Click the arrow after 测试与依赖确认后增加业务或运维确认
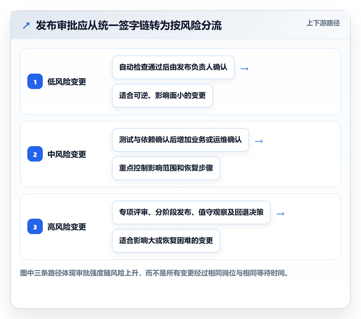The image size is (361, 319). [x=259, y=141]
